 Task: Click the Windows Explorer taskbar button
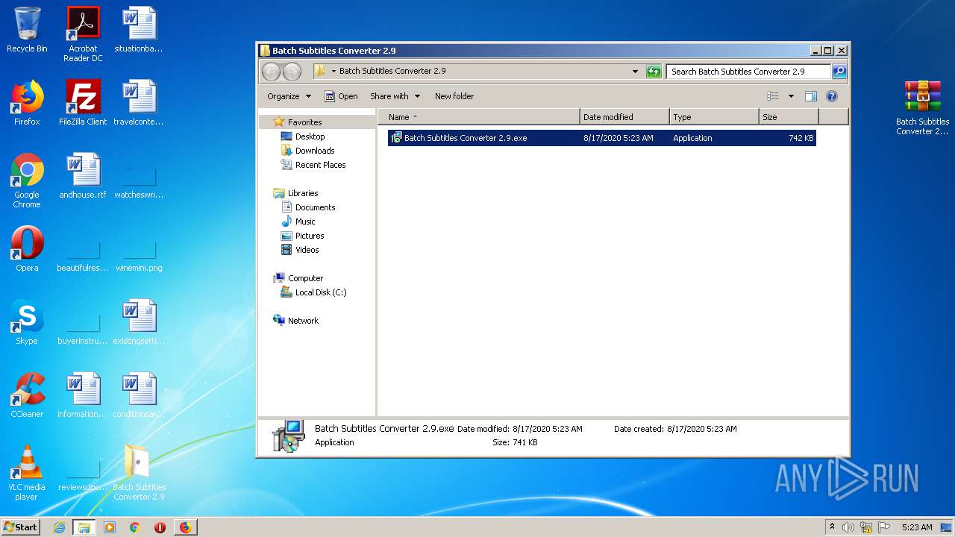coord(84,527)
